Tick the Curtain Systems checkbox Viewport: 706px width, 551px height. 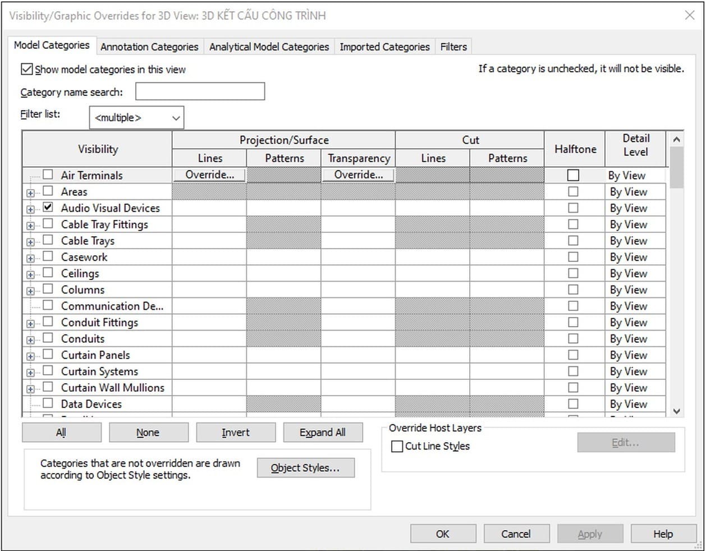point(48,370)
